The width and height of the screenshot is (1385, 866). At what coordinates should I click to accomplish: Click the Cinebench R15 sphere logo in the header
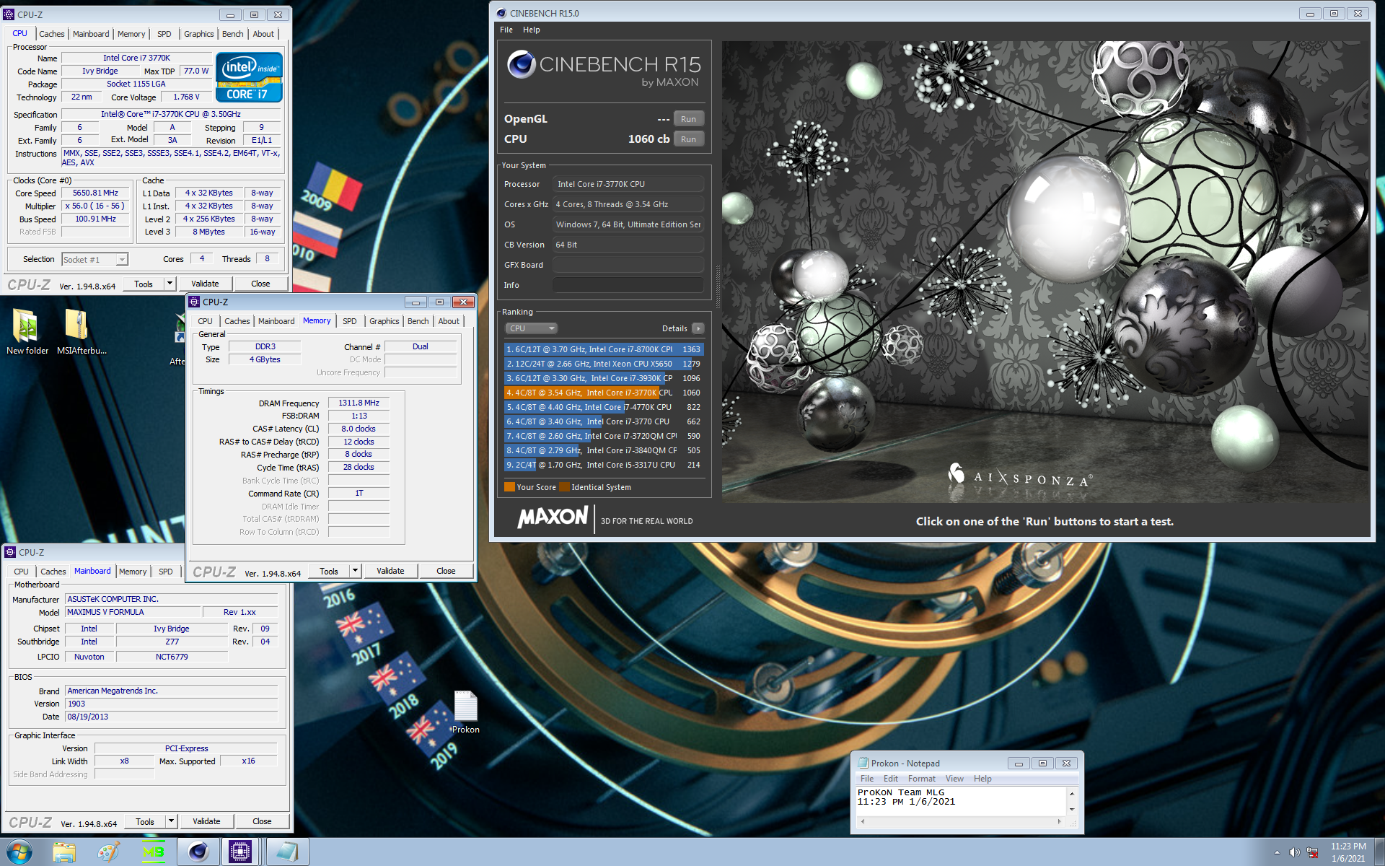[521, 65]
